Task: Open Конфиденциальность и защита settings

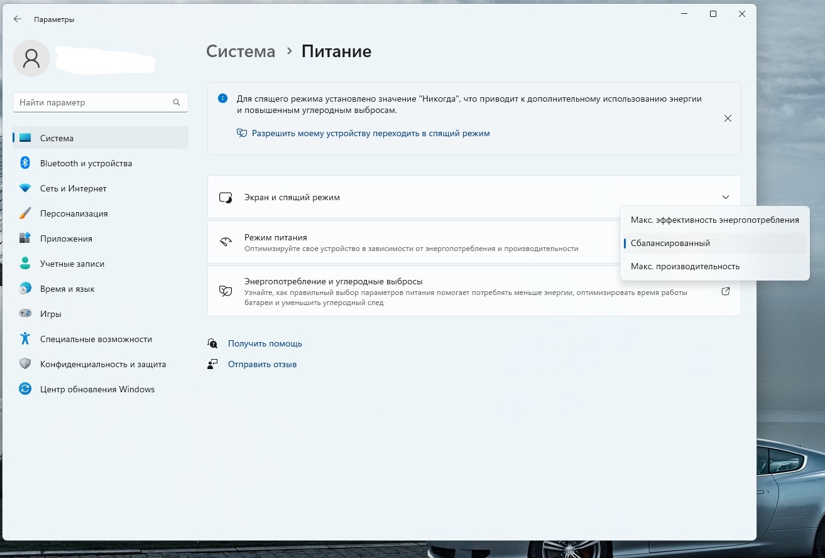Action: pyautogui.click(x=101, y=364)
